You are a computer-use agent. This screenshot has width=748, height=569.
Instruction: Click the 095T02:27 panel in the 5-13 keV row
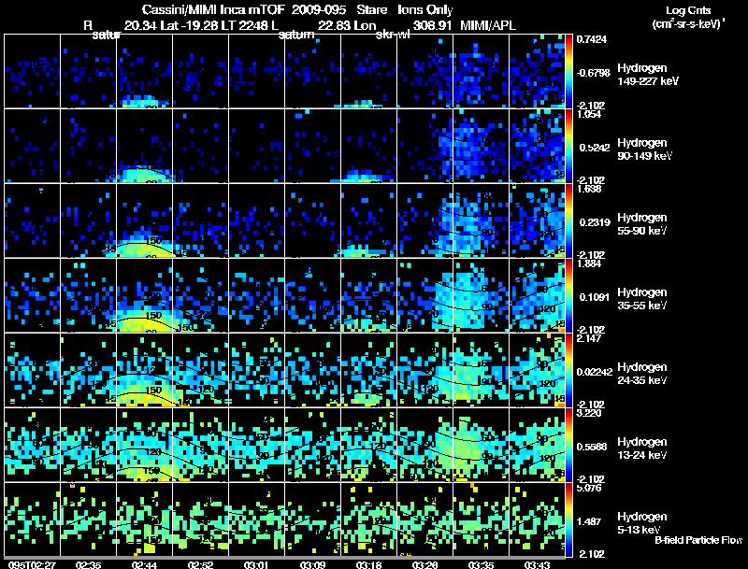pos(32,519)
